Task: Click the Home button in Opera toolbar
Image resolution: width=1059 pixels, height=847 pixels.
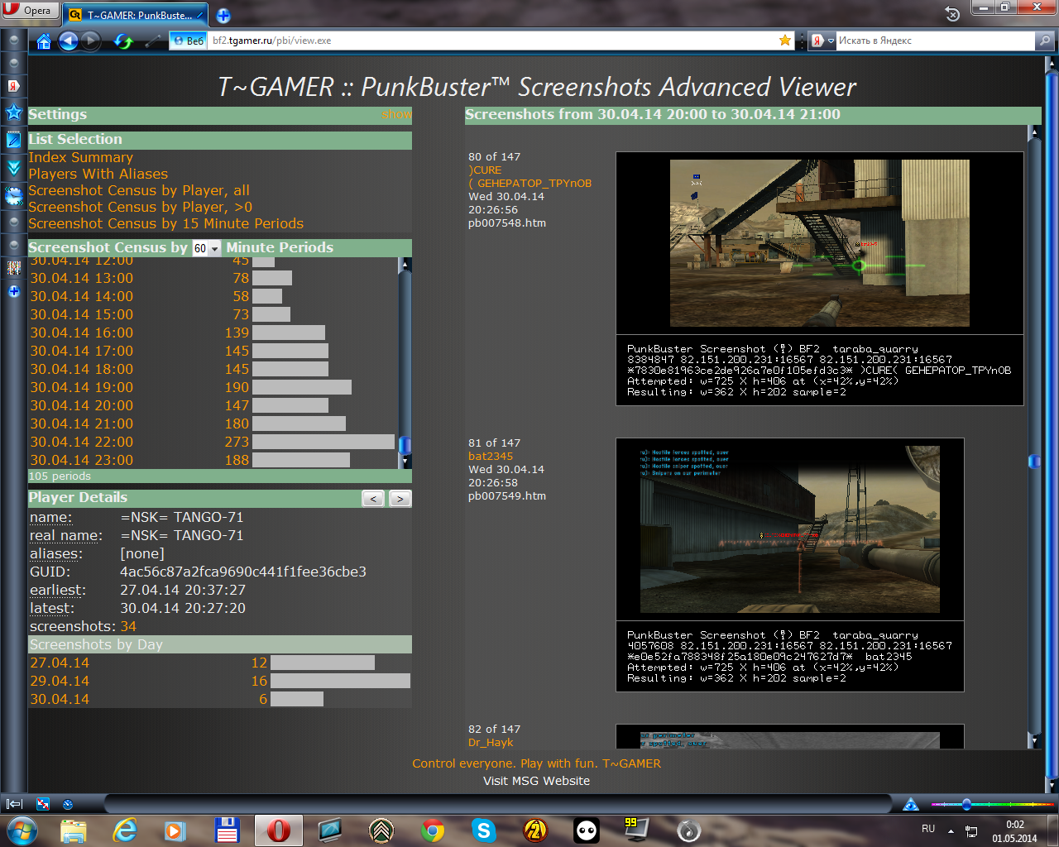Action: (x=44, y=41)
